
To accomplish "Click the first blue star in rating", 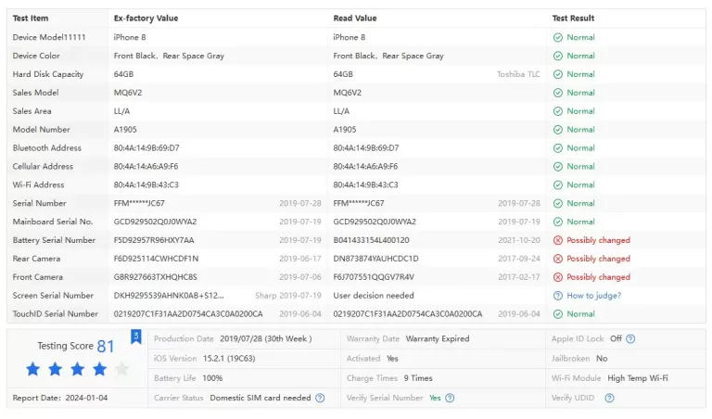I will point(33,369).
